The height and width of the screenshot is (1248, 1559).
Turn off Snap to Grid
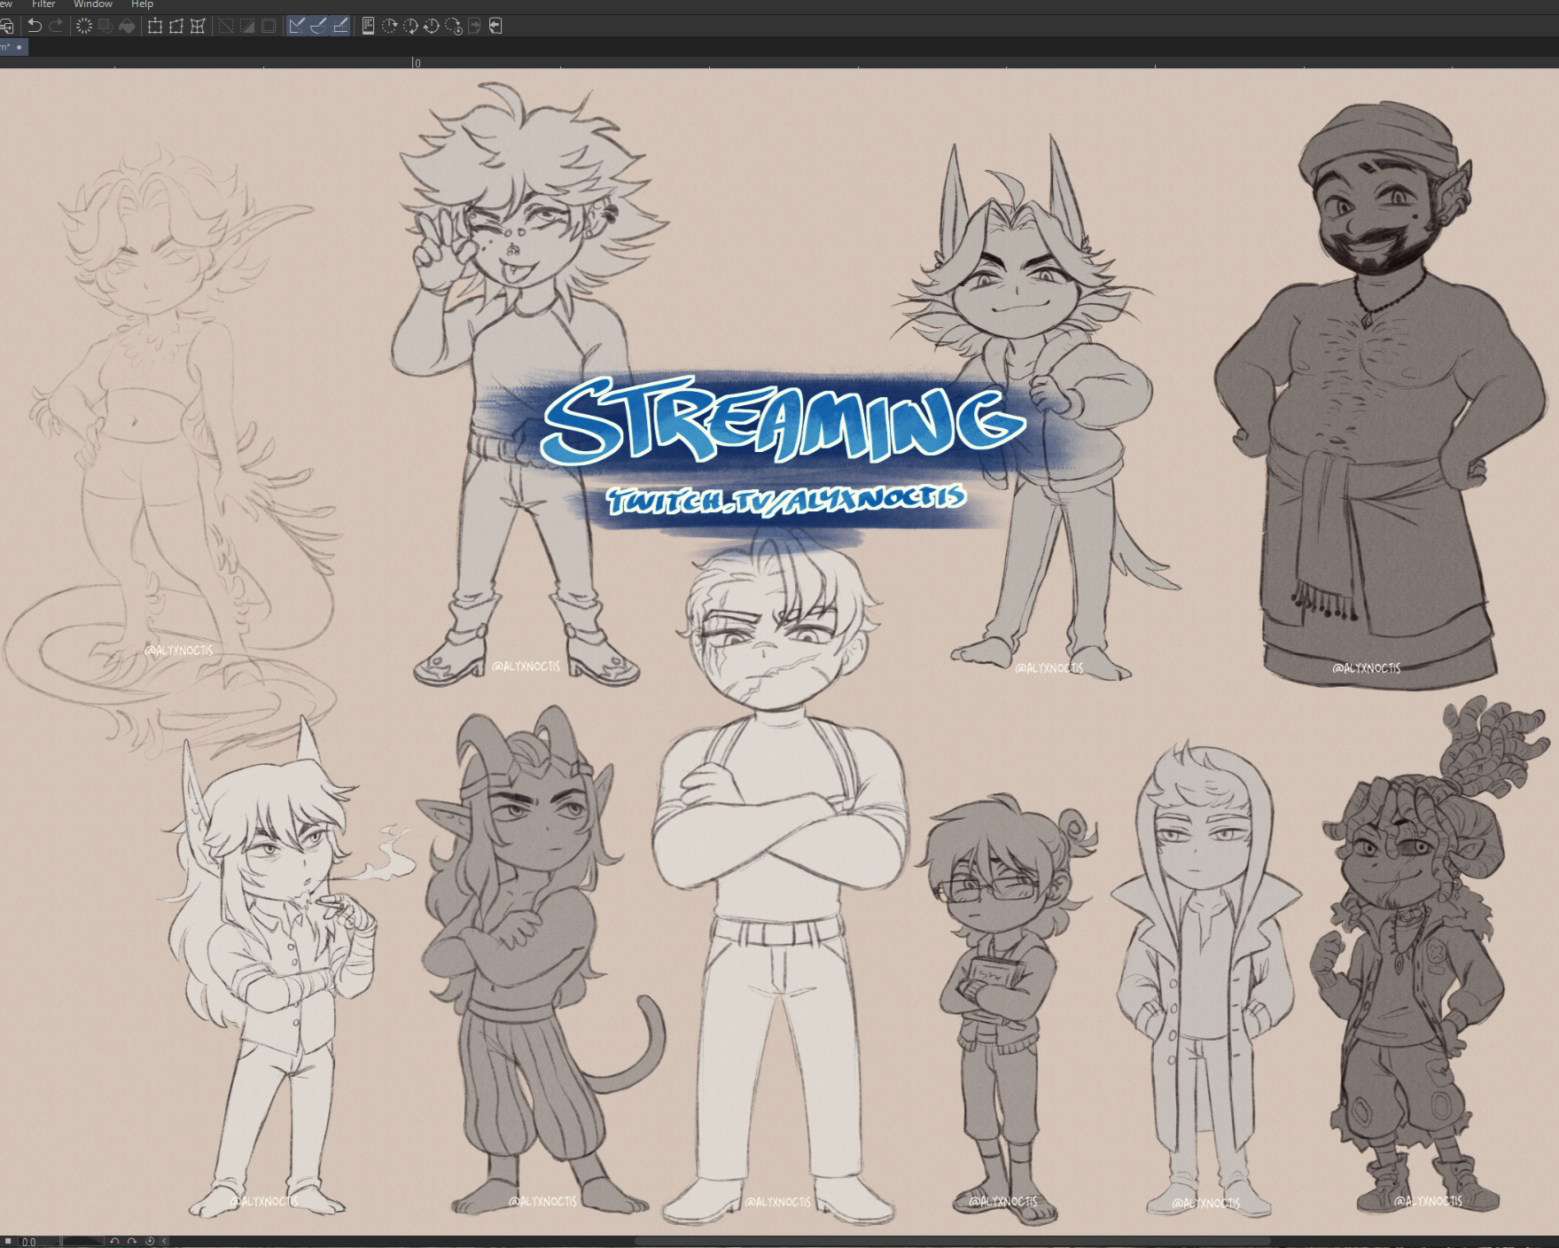[x=340, y=26]
